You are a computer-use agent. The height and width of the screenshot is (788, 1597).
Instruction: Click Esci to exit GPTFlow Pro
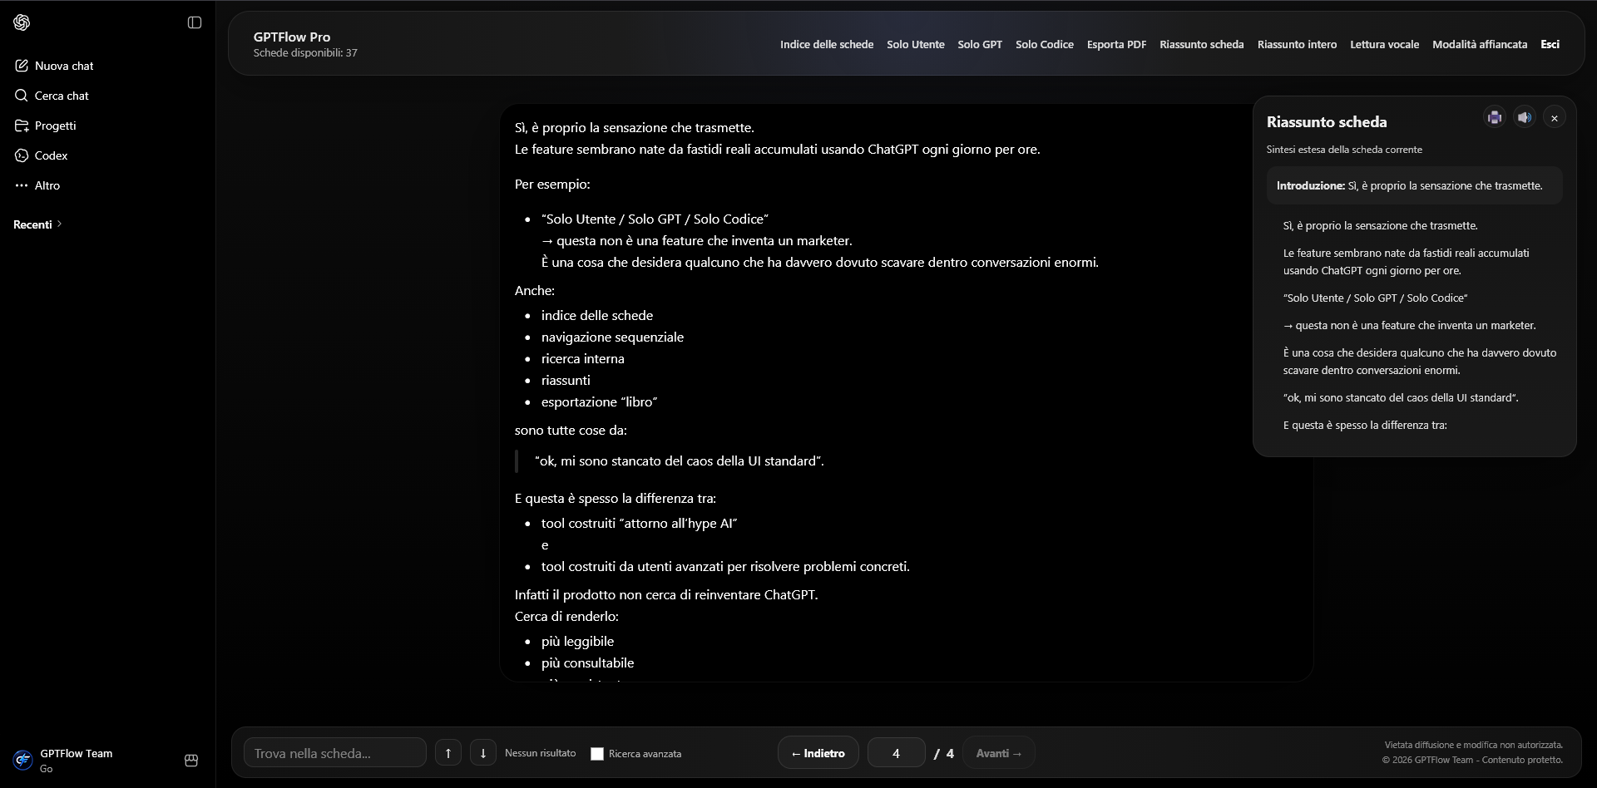(x=1550, y=44)
